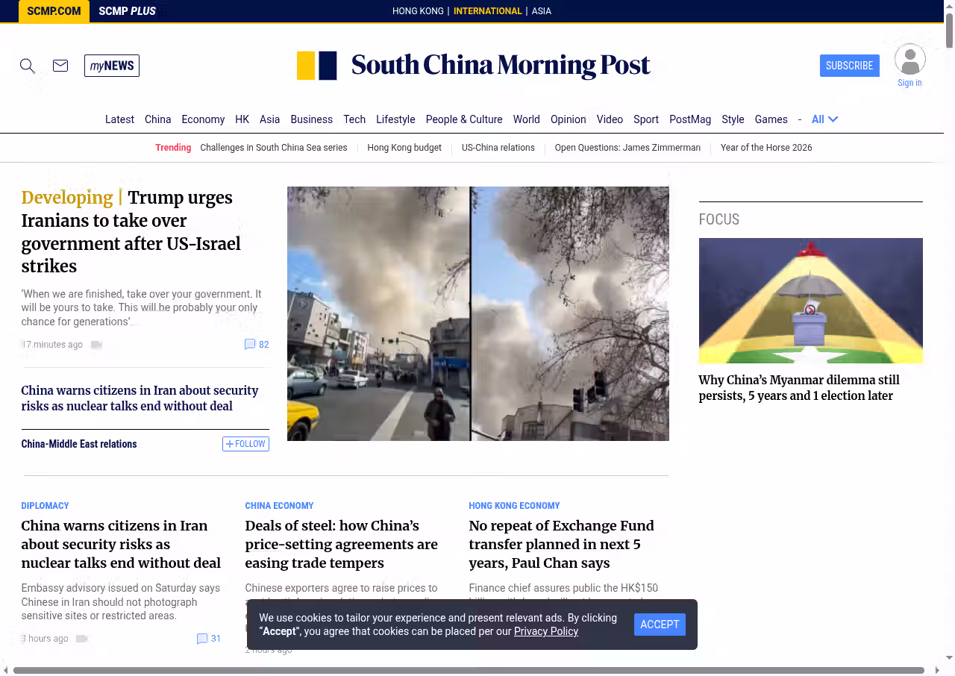
Task: Switch edition to Hong Kong
Action: click(x=418, y=11)
